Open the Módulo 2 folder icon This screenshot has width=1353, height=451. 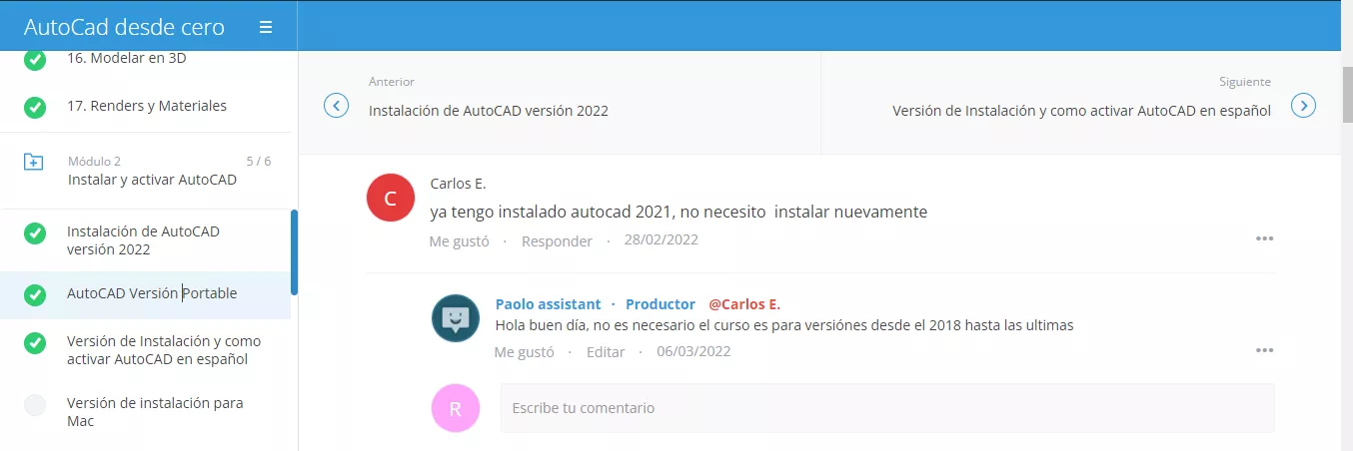coord(34,161)
